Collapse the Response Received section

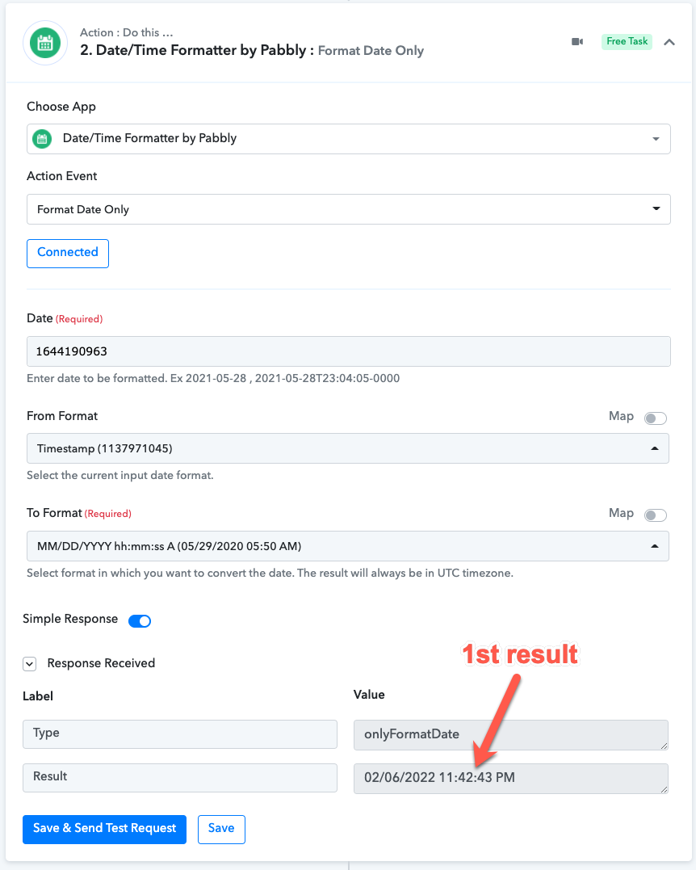coord(29,663)
